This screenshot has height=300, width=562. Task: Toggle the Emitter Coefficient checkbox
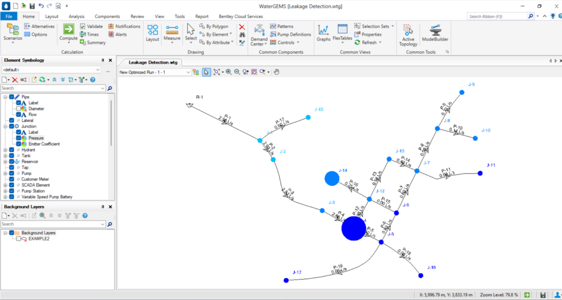tap(19, 144)
